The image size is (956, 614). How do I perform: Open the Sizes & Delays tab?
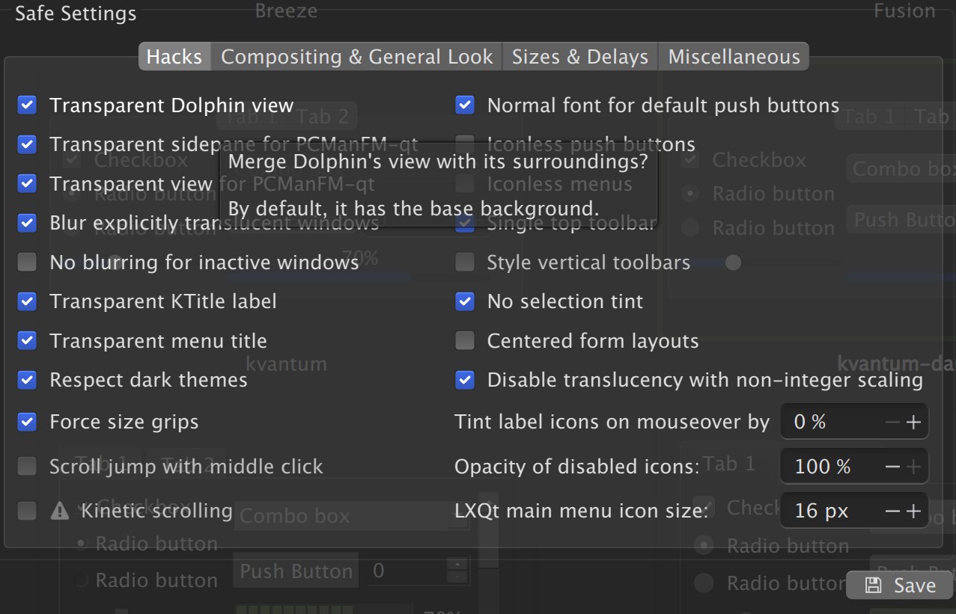tap(579, 57)
